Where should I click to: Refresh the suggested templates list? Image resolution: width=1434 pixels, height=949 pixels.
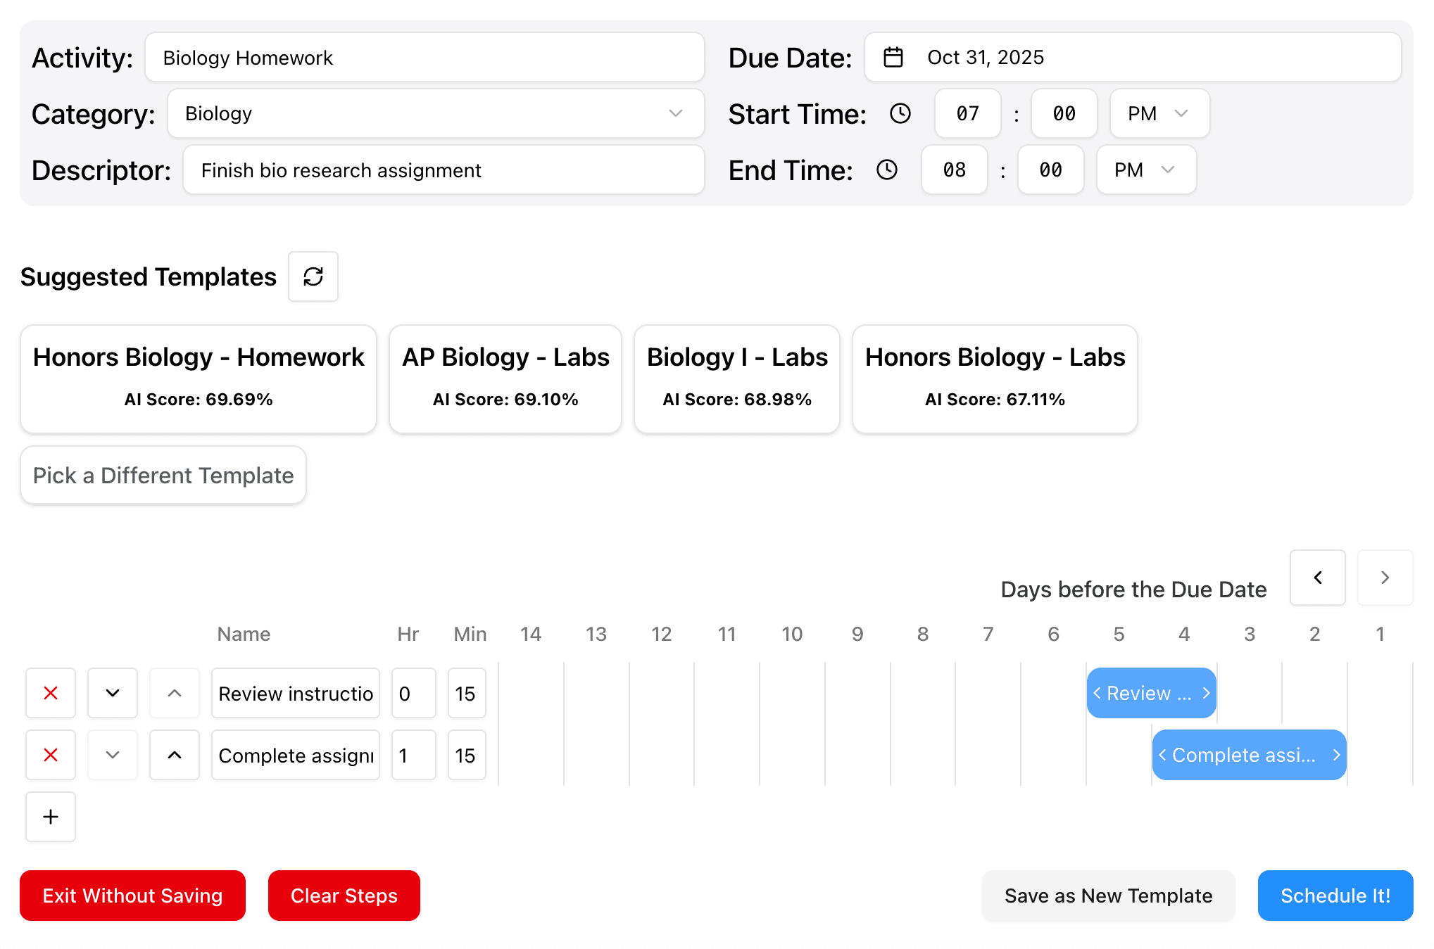313,276
